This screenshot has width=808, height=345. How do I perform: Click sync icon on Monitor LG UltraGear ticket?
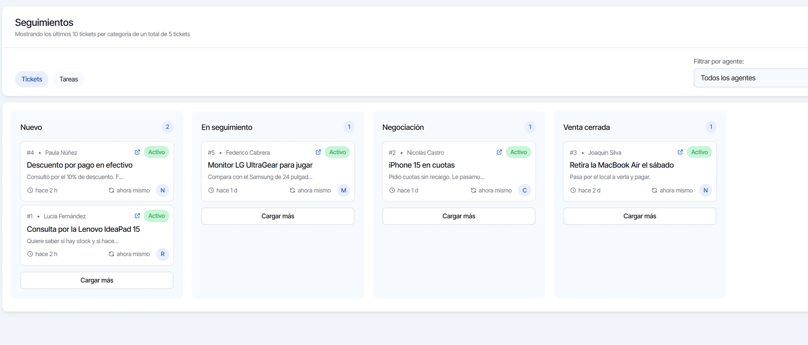coord(292,191)
